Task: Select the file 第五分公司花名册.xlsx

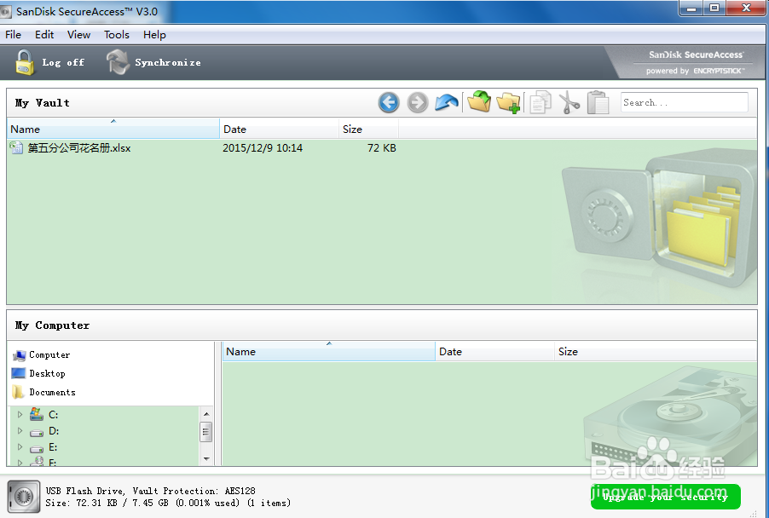Action: click(x=79, y=148)
